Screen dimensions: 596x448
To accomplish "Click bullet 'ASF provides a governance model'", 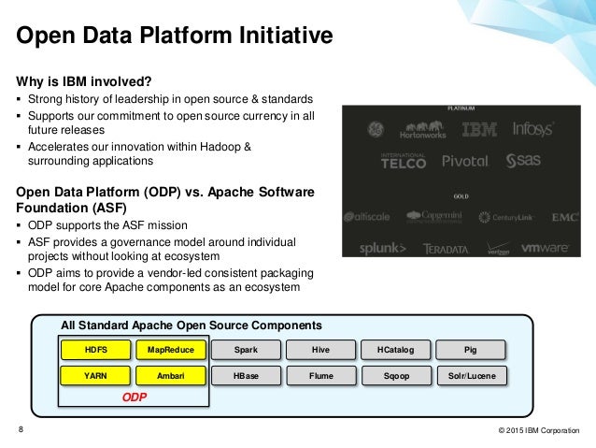I will (162, 249).
